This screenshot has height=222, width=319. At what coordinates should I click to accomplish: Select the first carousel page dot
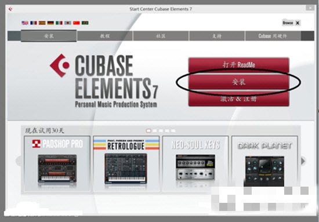pyautogui.click(x=148, y=131)
